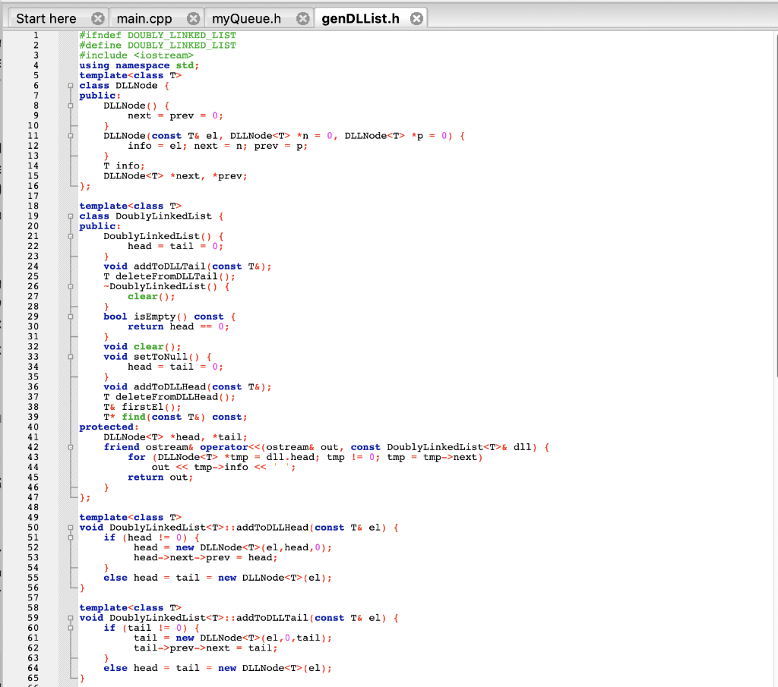778x687 pixels.
Task: Toggle the fold marker next to setToNull on line 33
Action: pos(70,356)
